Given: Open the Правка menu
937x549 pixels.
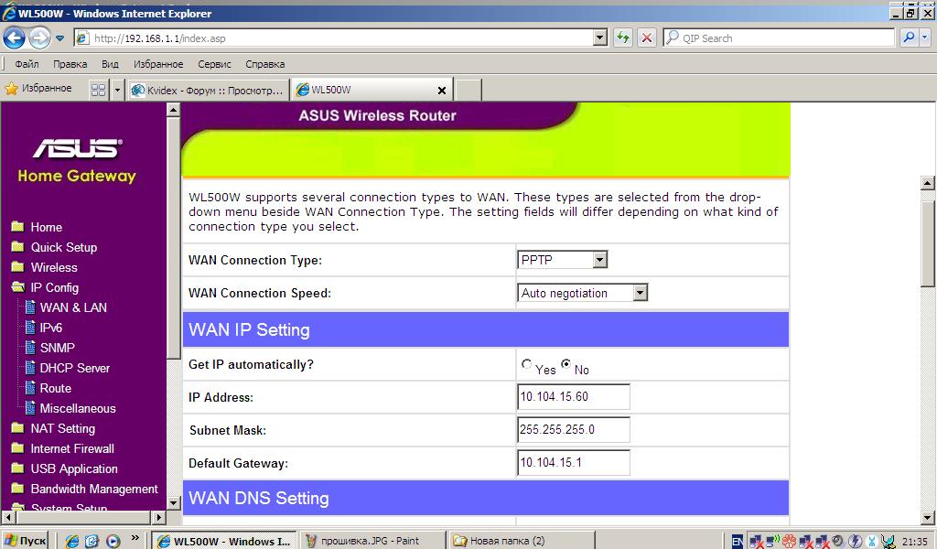Looking at the screenshot, I should [x=70, y=64].
